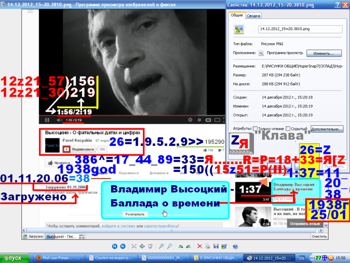Start the slide show from viewer toolbar
Viewport: 350px width, 263px height.
[150, 246]
